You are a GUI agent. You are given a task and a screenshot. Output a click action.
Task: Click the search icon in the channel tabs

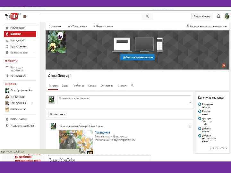click(132, 86)
